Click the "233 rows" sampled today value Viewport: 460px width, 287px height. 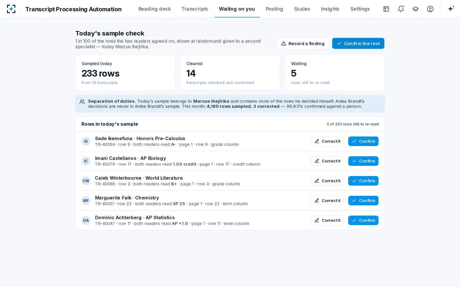(x=100, y=73)
